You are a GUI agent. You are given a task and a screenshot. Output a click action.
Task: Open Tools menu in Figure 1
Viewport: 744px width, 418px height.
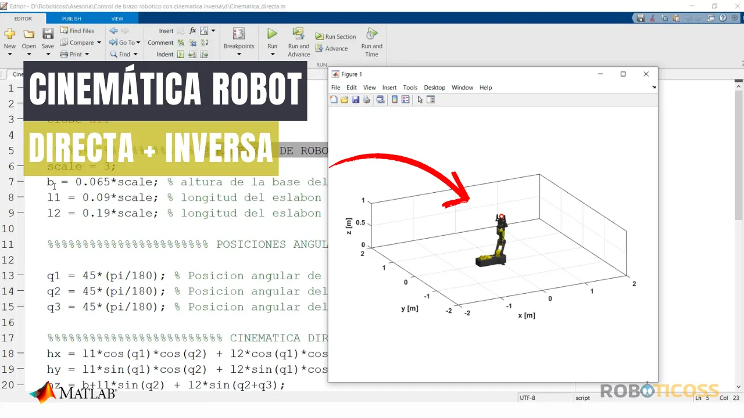[410, 88]
